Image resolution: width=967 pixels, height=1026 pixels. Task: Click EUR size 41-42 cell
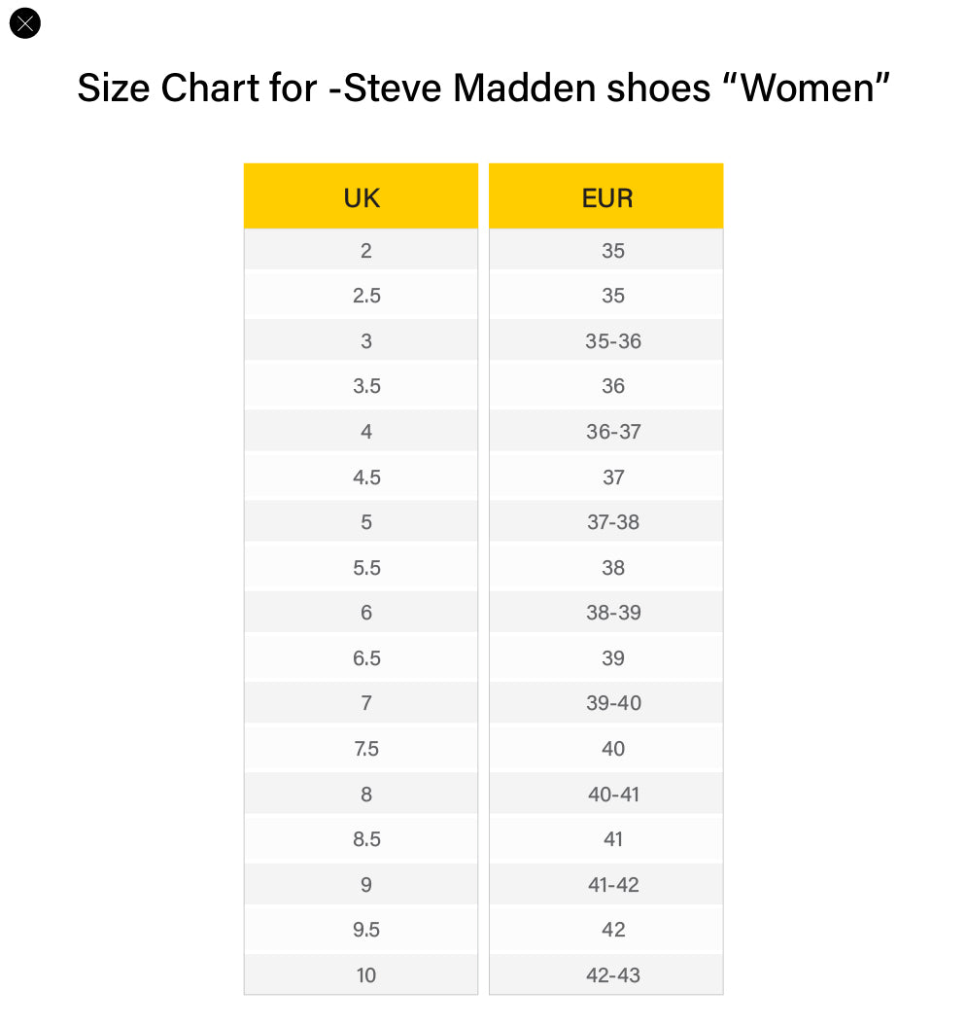click(x=613, y=885)
